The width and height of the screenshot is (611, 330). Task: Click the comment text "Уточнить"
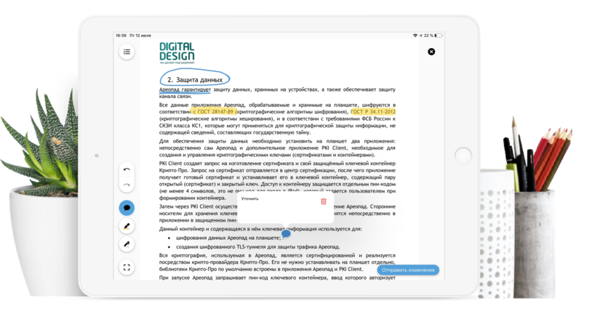tap(250, 198)
